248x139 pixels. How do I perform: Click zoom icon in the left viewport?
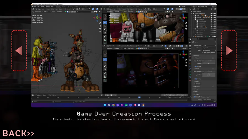pos(100,23)
